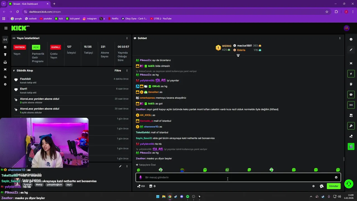Image resolution: width=357 pixels, height=201 pixels.
Task: Click the camera preview icon in the right sidebar
Action: pos(351,115)
